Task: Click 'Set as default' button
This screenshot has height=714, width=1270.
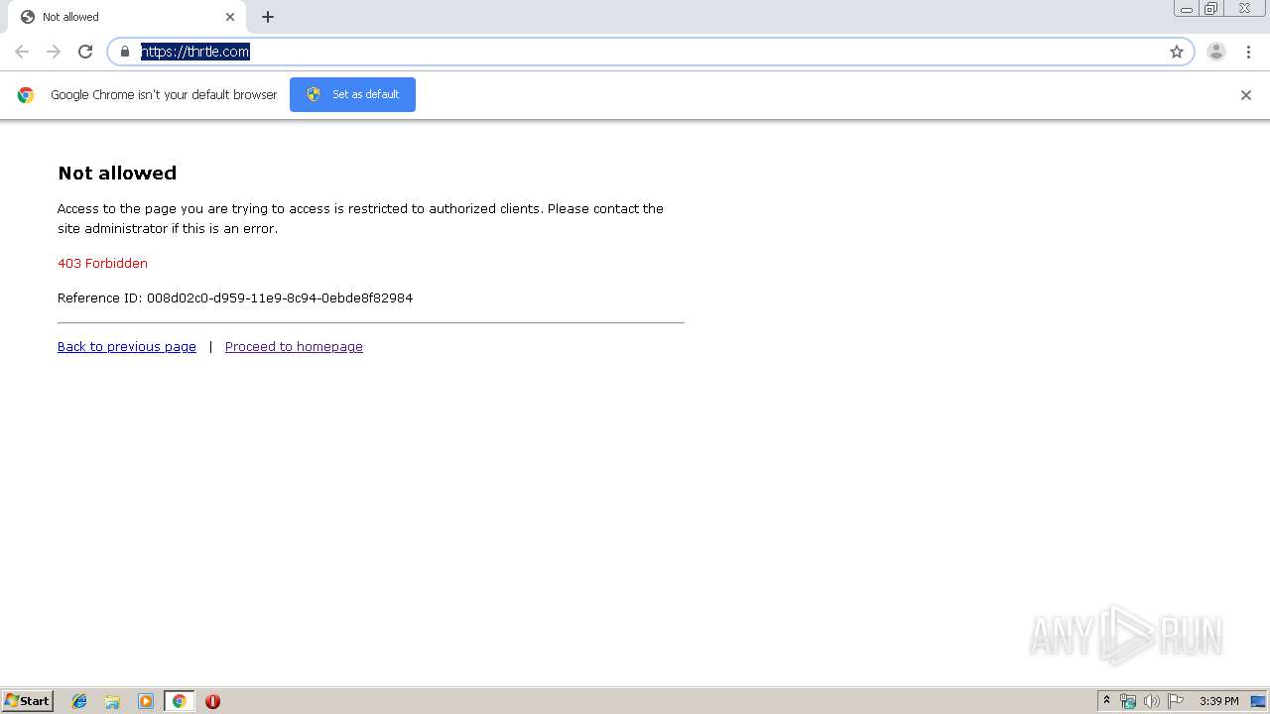Action: point(352,94)
